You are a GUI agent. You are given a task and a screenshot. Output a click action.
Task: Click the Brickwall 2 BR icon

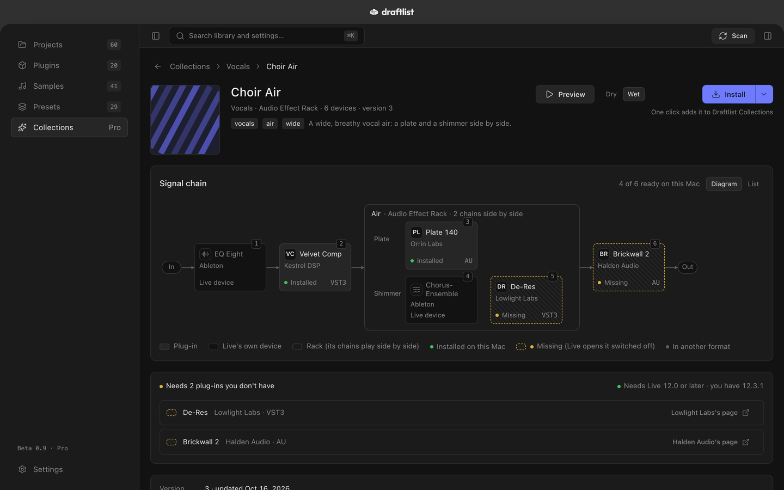click(x=604, y=254)
